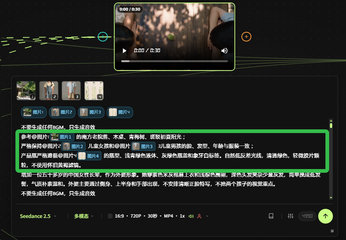This screenshot has height=240, width=346.
Task: Mute the video with the speaker icon
Action: (x=224, y=51)
